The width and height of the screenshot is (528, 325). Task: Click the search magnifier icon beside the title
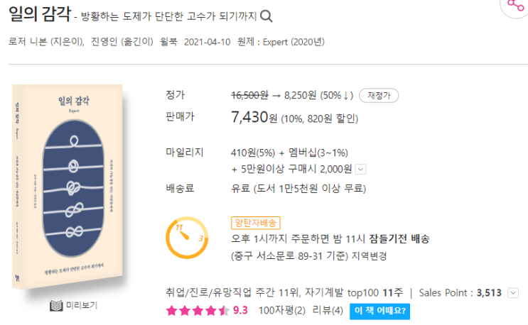[266, 16]
